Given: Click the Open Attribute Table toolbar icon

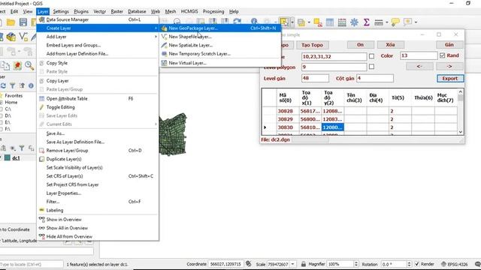Looking at the screenshot, I should click(330, 22).
